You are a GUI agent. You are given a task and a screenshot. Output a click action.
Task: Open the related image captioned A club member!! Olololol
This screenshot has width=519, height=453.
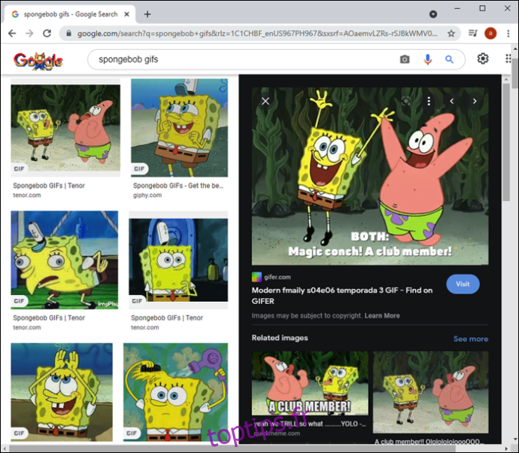pos(431,392)
